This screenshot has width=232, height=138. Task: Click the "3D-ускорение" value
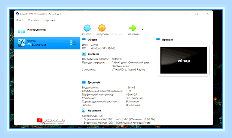[x=135, y=98]
